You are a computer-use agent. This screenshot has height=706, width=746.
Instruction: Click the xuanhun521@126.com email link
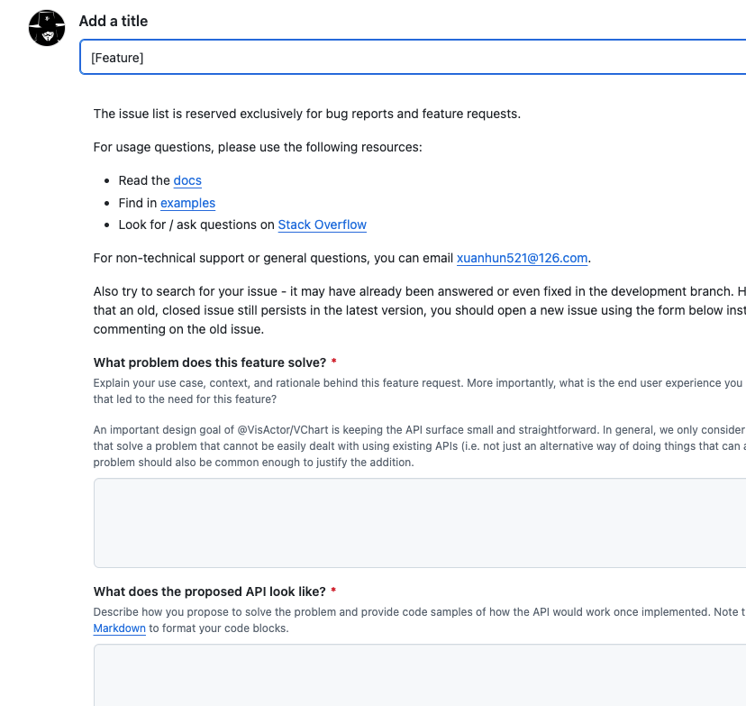[523, 258]
